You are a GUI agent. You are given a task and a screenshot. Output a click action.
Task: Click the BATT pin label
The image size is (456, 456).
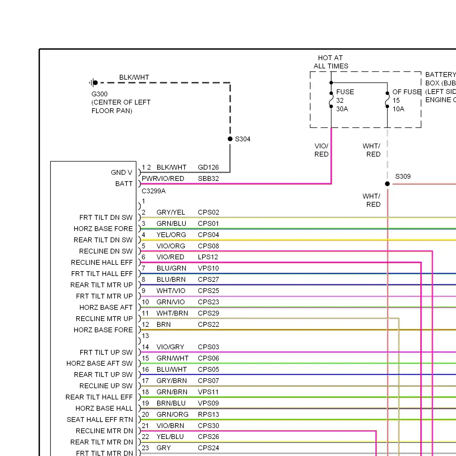(x=124, y=184)
